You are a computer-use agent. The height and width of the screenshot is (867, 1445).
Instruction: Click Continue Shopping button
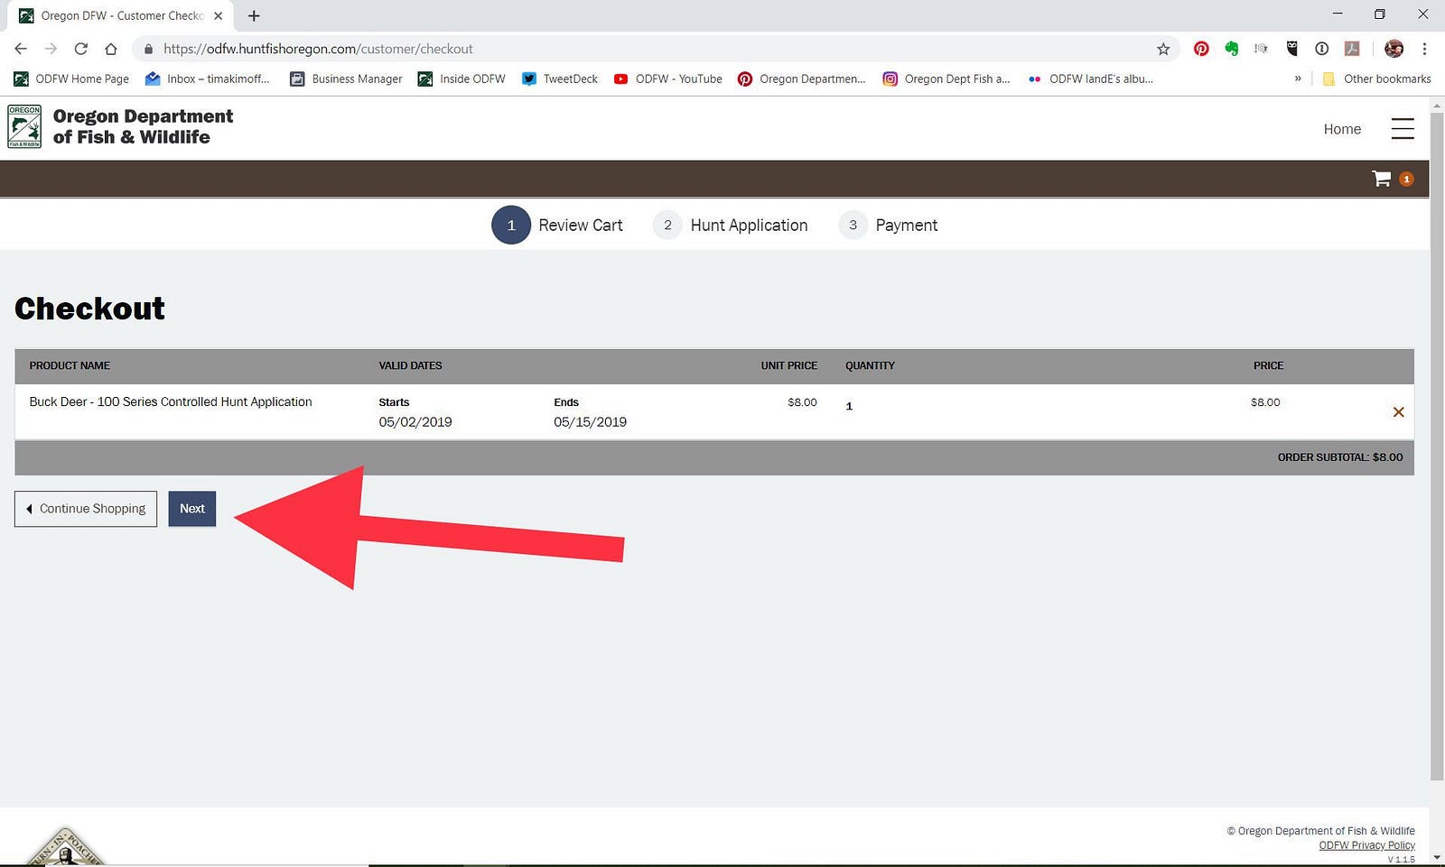pyautogui.click(x=86, y=509)
